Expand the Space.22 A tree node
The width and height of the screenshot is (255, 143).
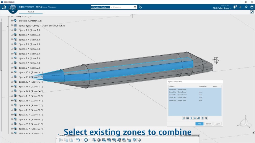pos(12,129)
